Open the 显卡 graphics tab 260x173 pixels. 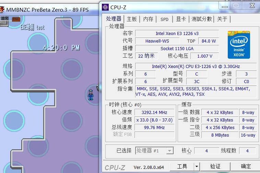[181, 19]
